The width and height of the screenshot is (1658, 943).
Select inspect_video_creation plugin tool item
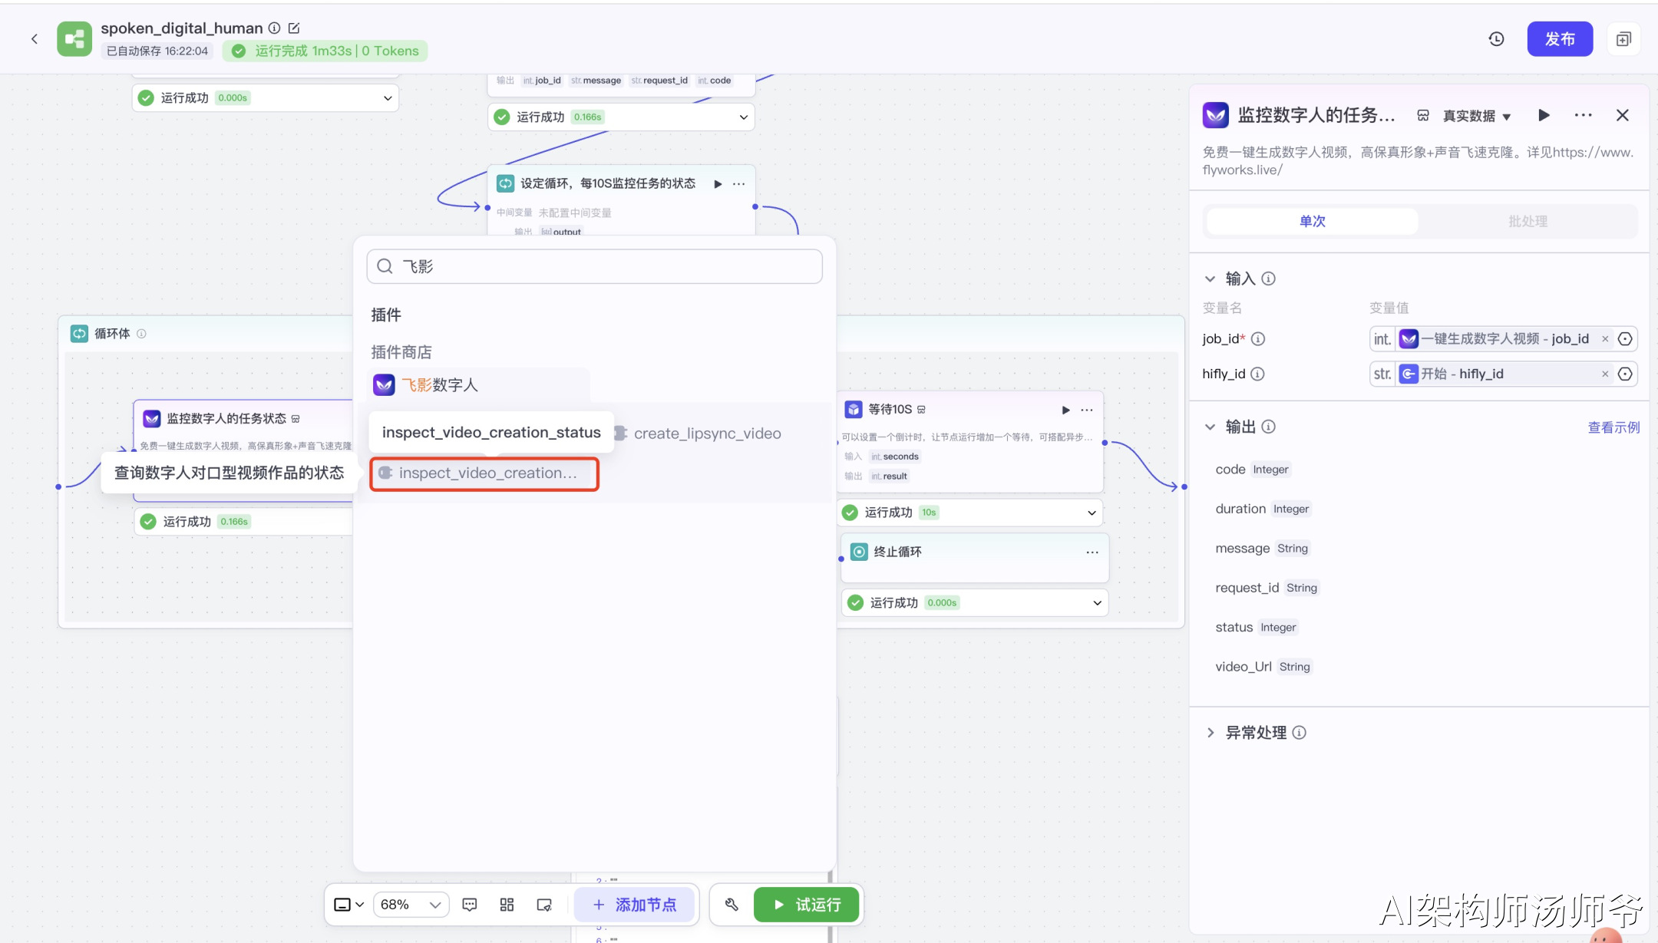(x=484, y=473)
